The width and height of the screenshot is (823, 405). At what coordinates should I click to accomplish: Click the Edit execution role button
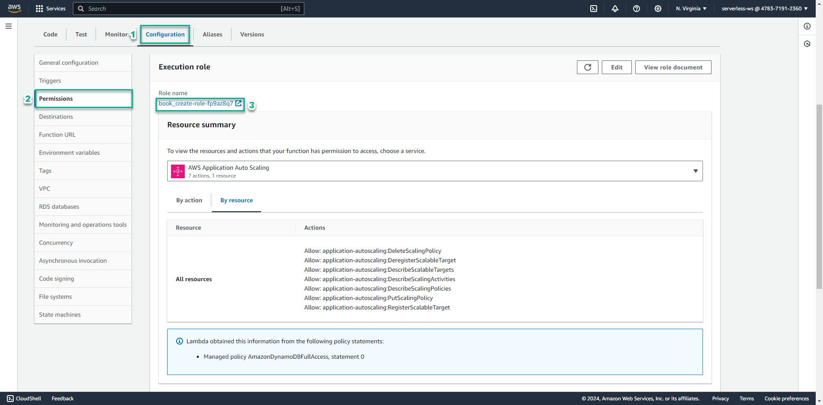click(x=616, y=67)
